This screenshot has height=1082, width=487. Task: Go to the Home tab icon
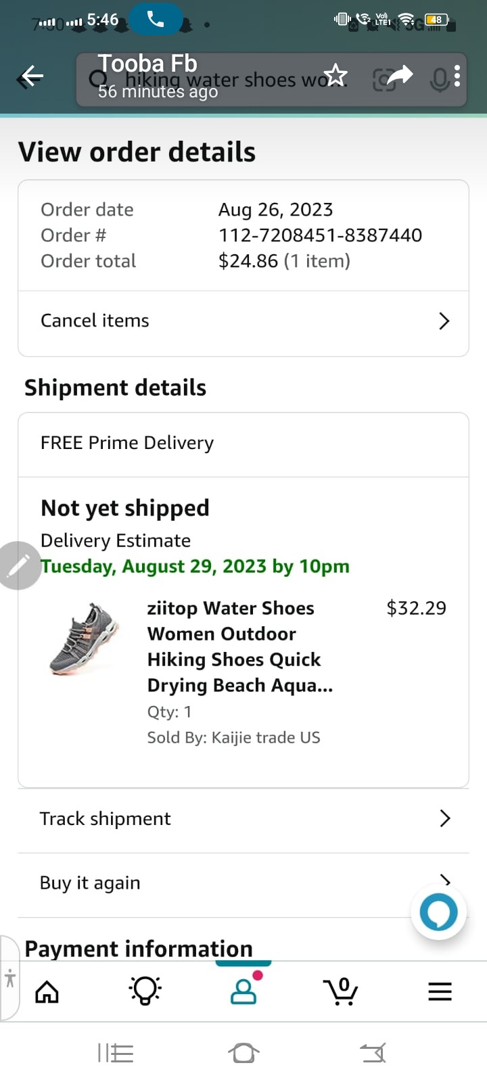pyautogui.click(x=47, y=992)
